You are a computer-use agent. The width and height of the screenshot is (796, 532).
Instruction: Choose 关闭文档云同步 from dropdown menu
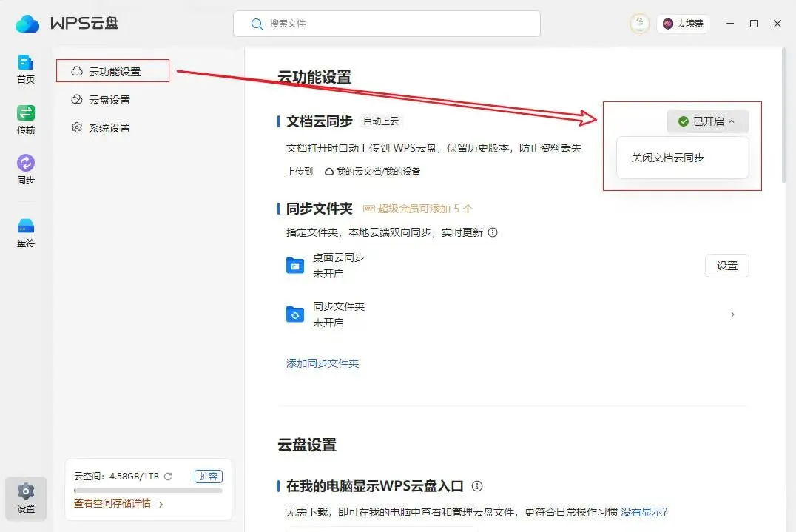(x=682, y=158)
